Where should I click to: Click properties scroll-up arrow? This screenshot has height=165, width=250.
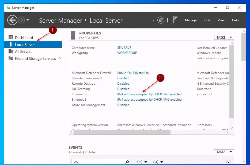tap(232, 43)
